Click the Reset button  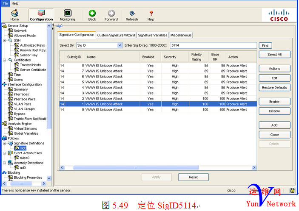click(x=194, y=177)
